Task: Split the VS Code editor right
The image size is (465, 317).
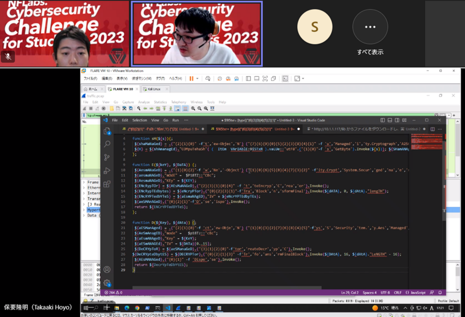Action: (433, 129)
